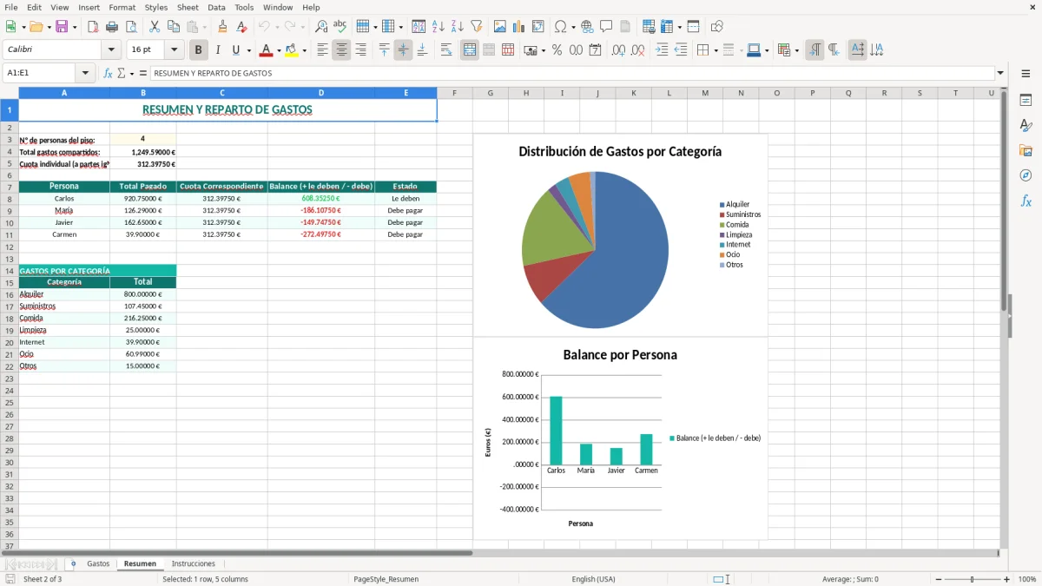The height and width of the screenshot is (586, 1042).
Task: Toggle Align Left
Action: click(x=322, y=50)
